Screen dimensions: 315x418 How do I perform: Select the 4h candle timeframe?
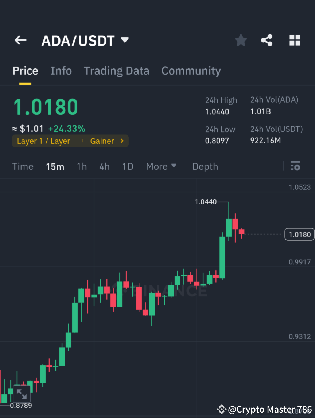pyautogui.click(x=105, y=166)
